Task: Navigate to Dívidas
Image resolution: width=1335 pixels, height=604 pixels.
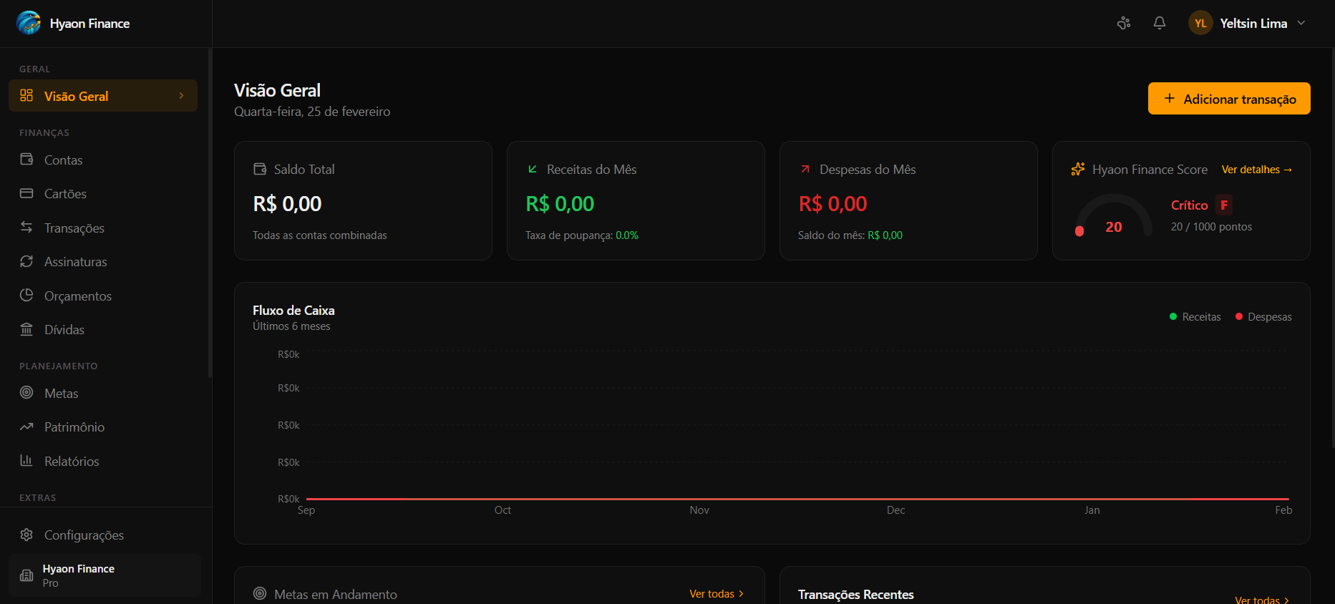Action: click(x=103, y=330)
